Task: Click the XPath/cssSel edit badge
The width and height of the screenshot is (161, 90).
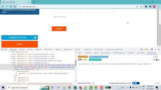Action: coord(83,57)
